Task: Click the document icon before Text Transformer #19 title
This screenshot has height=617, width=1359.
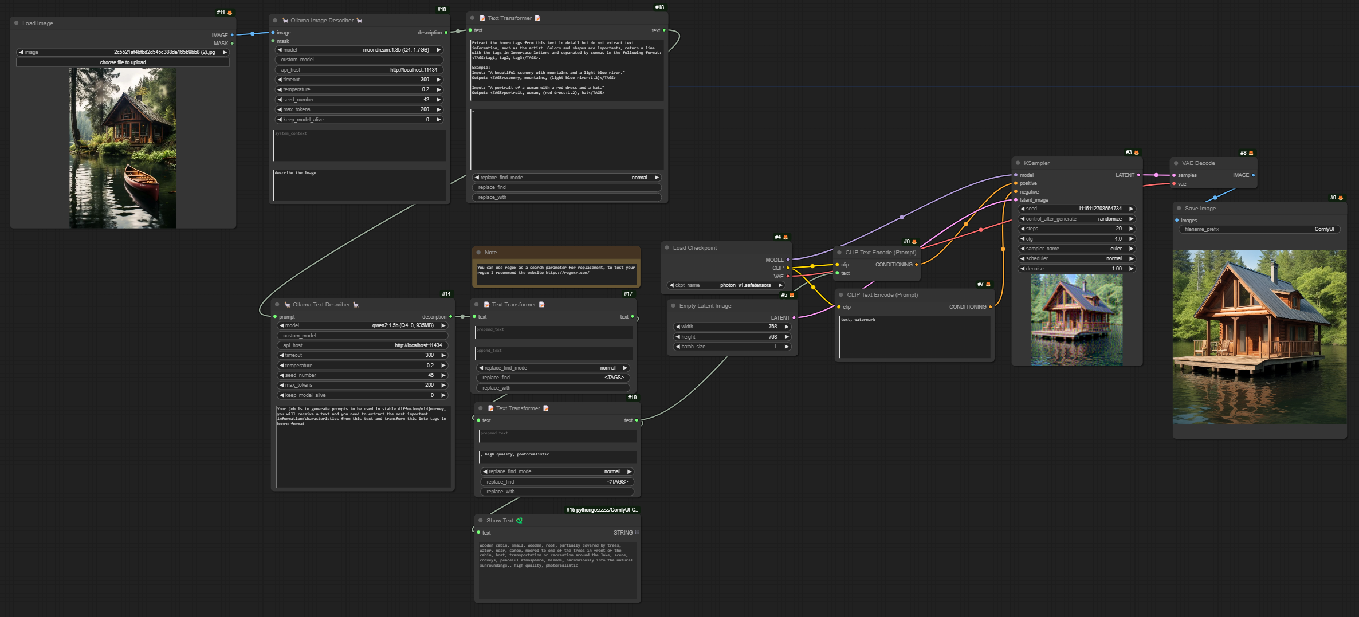Action: point(491,408)
